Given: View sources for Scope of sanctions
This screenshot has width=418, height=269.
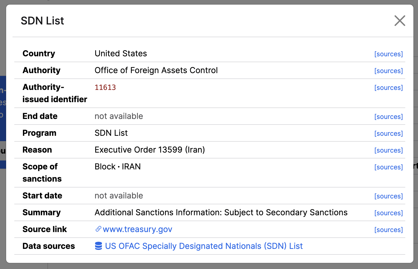Looking at the screenshot, I should [388, 167].
